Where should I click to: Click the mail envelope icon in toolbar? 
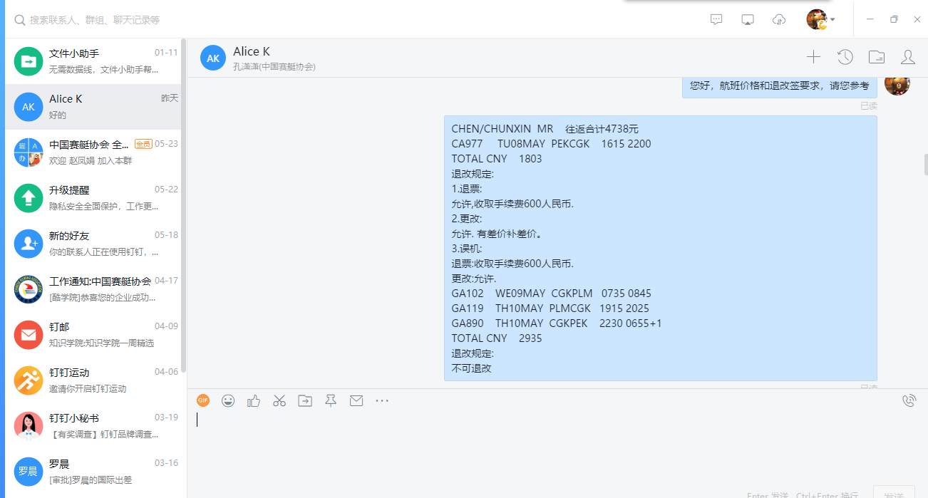356,401
